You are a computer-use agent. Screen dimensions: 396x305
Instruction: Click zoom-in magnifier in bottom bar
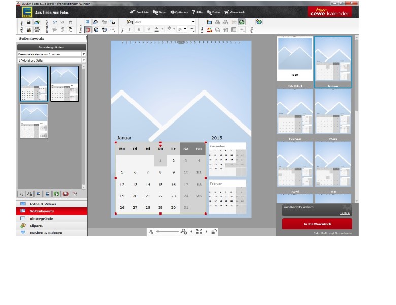point(184,232)
